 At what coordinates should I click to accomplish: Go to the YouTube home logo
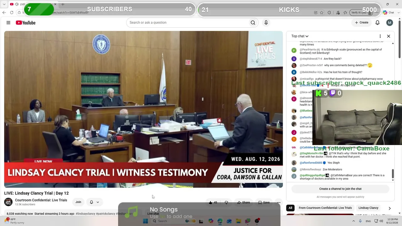pyautogui.click(x=26, y=23)
